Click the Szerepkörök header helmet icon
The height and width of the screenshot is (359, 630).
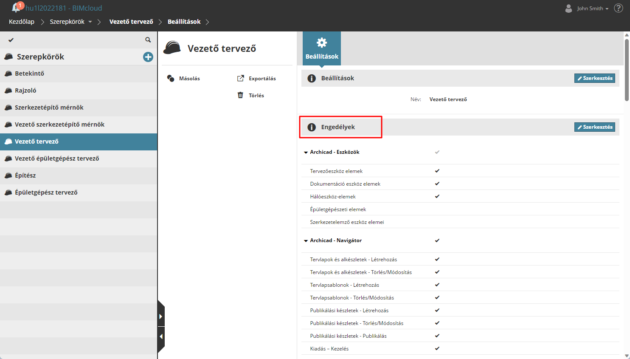coord(8,57)
